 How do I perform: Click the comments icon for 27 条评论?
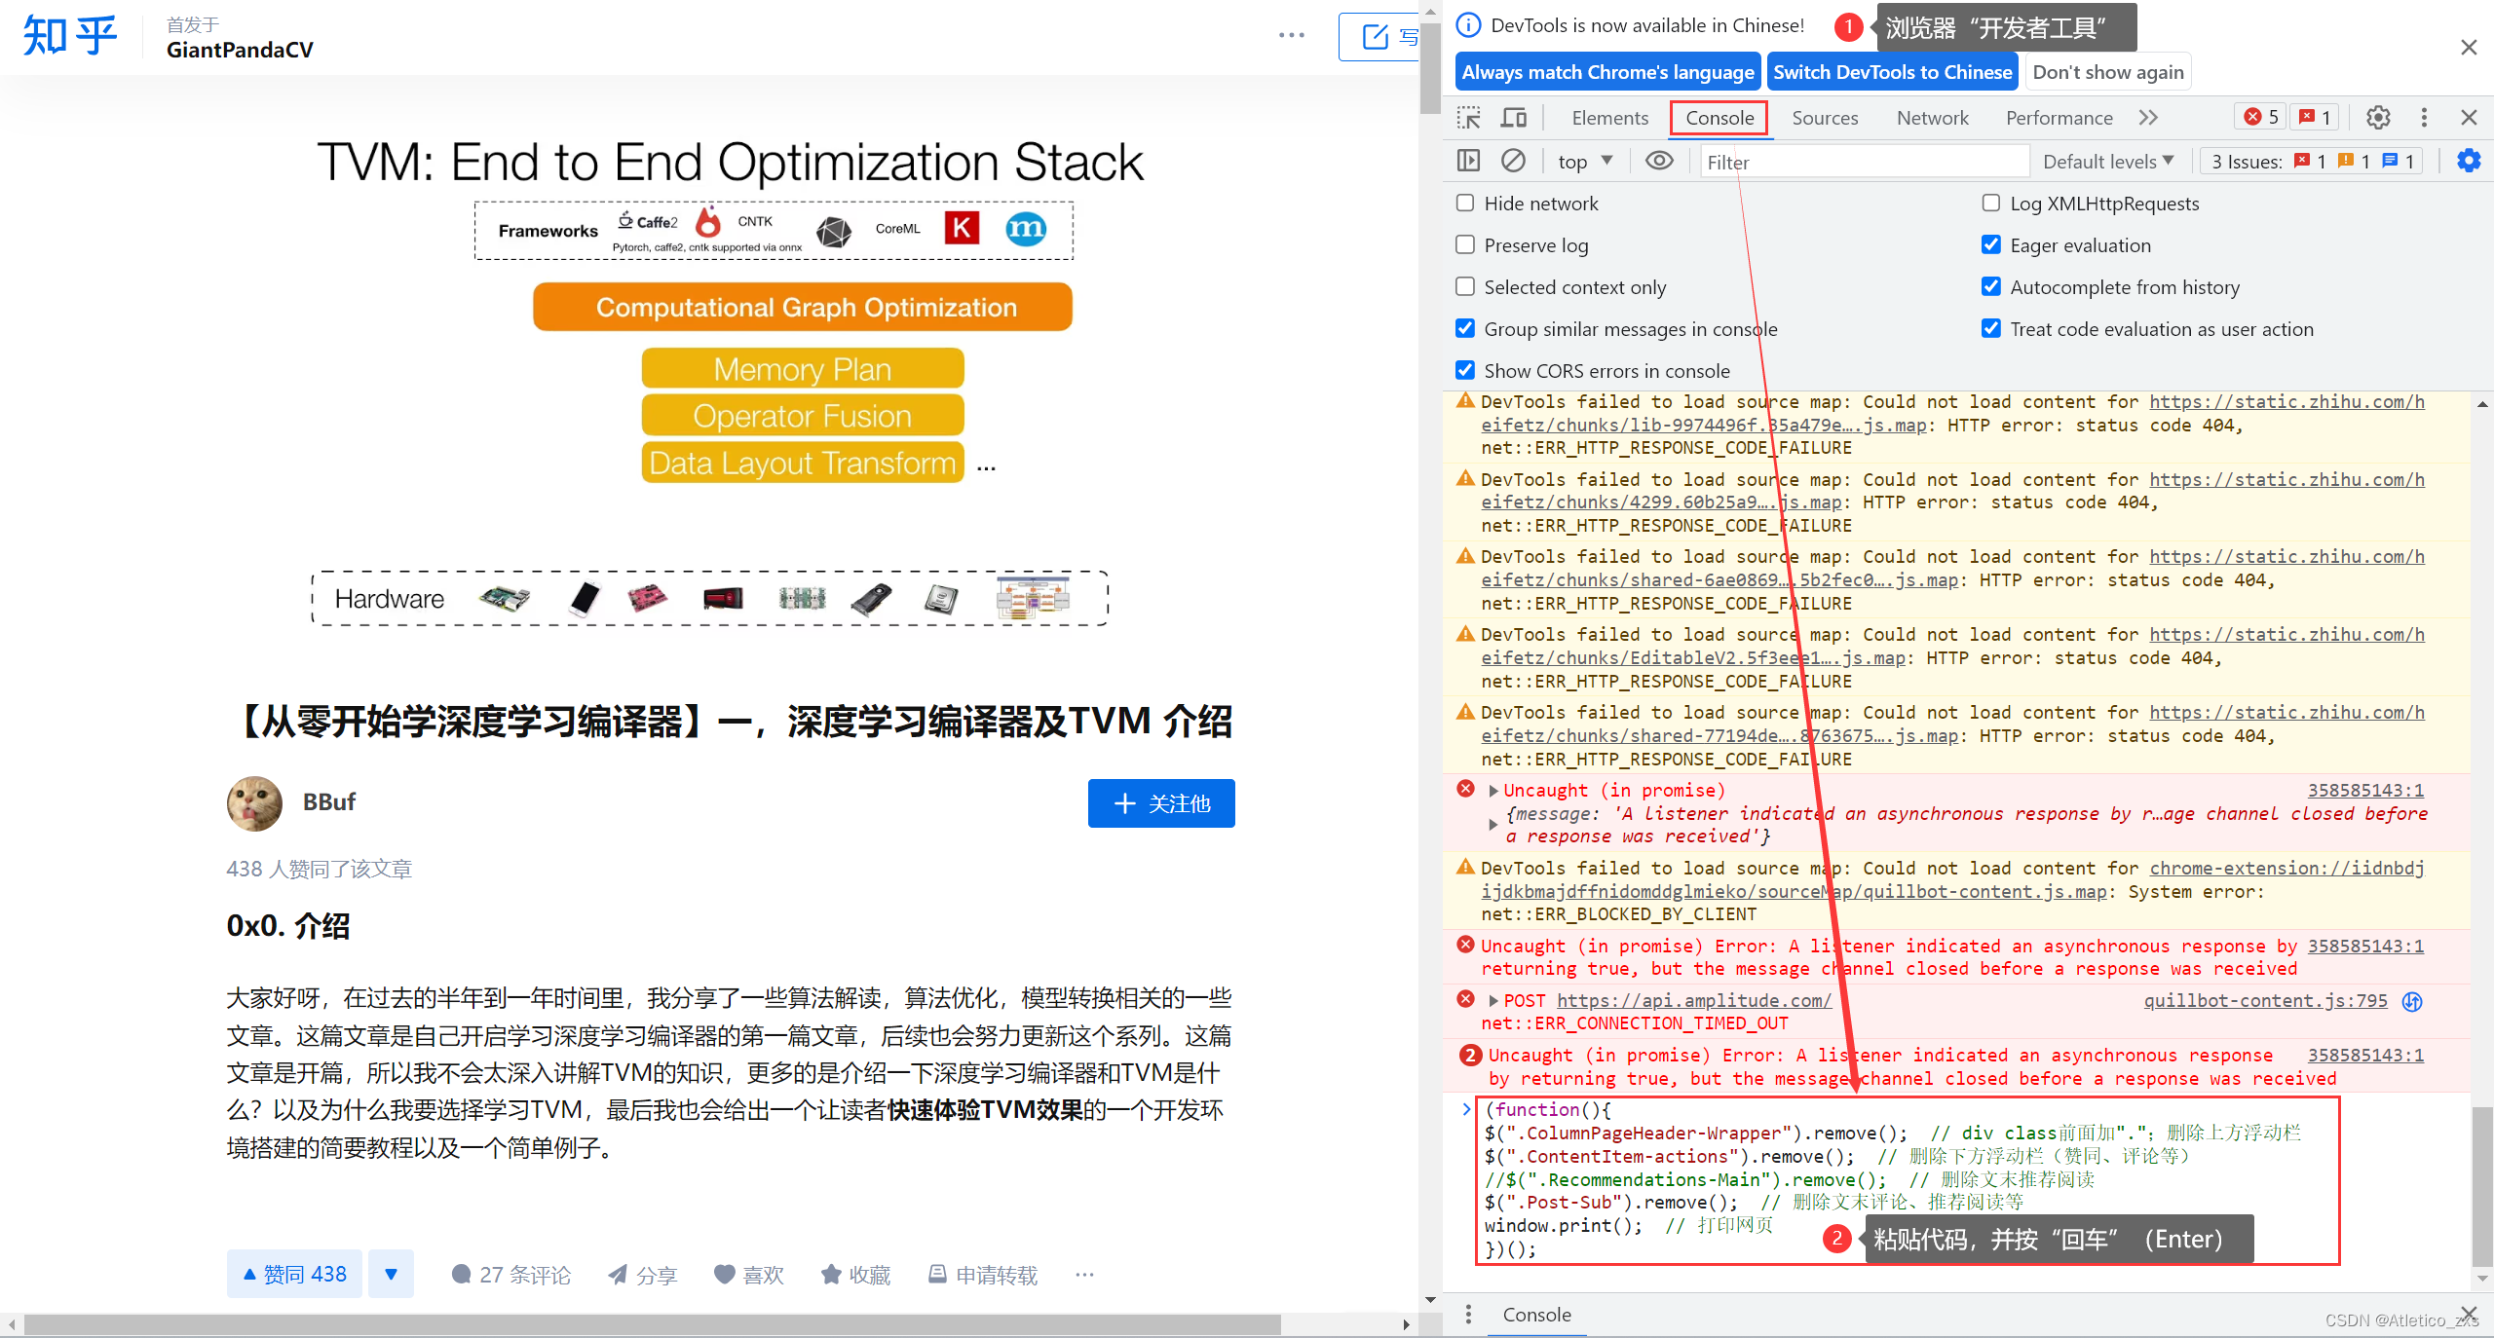click(x=462, y=1275)
